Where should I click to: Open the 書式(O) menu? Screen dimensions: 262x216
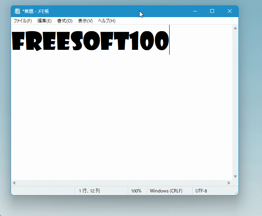pos(65,21)
